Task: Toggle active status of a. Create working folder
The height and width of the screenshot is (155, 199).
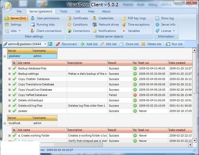Action: [14, 135]
